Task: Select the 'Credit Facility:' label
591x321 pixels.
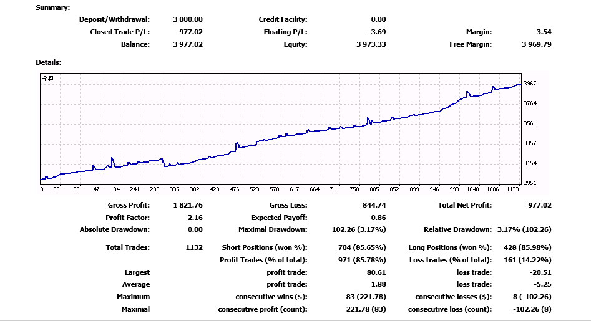Action: 283,19
